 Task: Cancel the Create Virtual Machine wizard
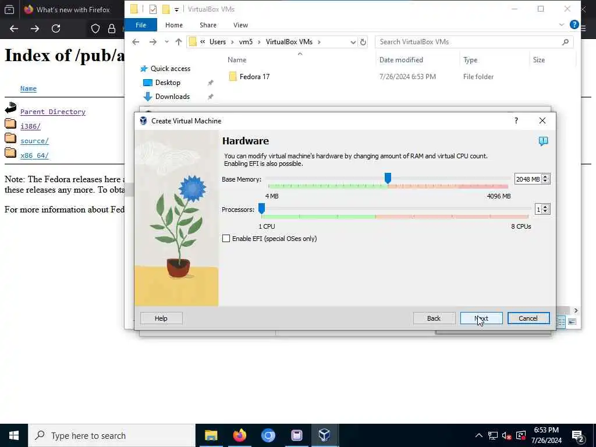pos(528,318)
